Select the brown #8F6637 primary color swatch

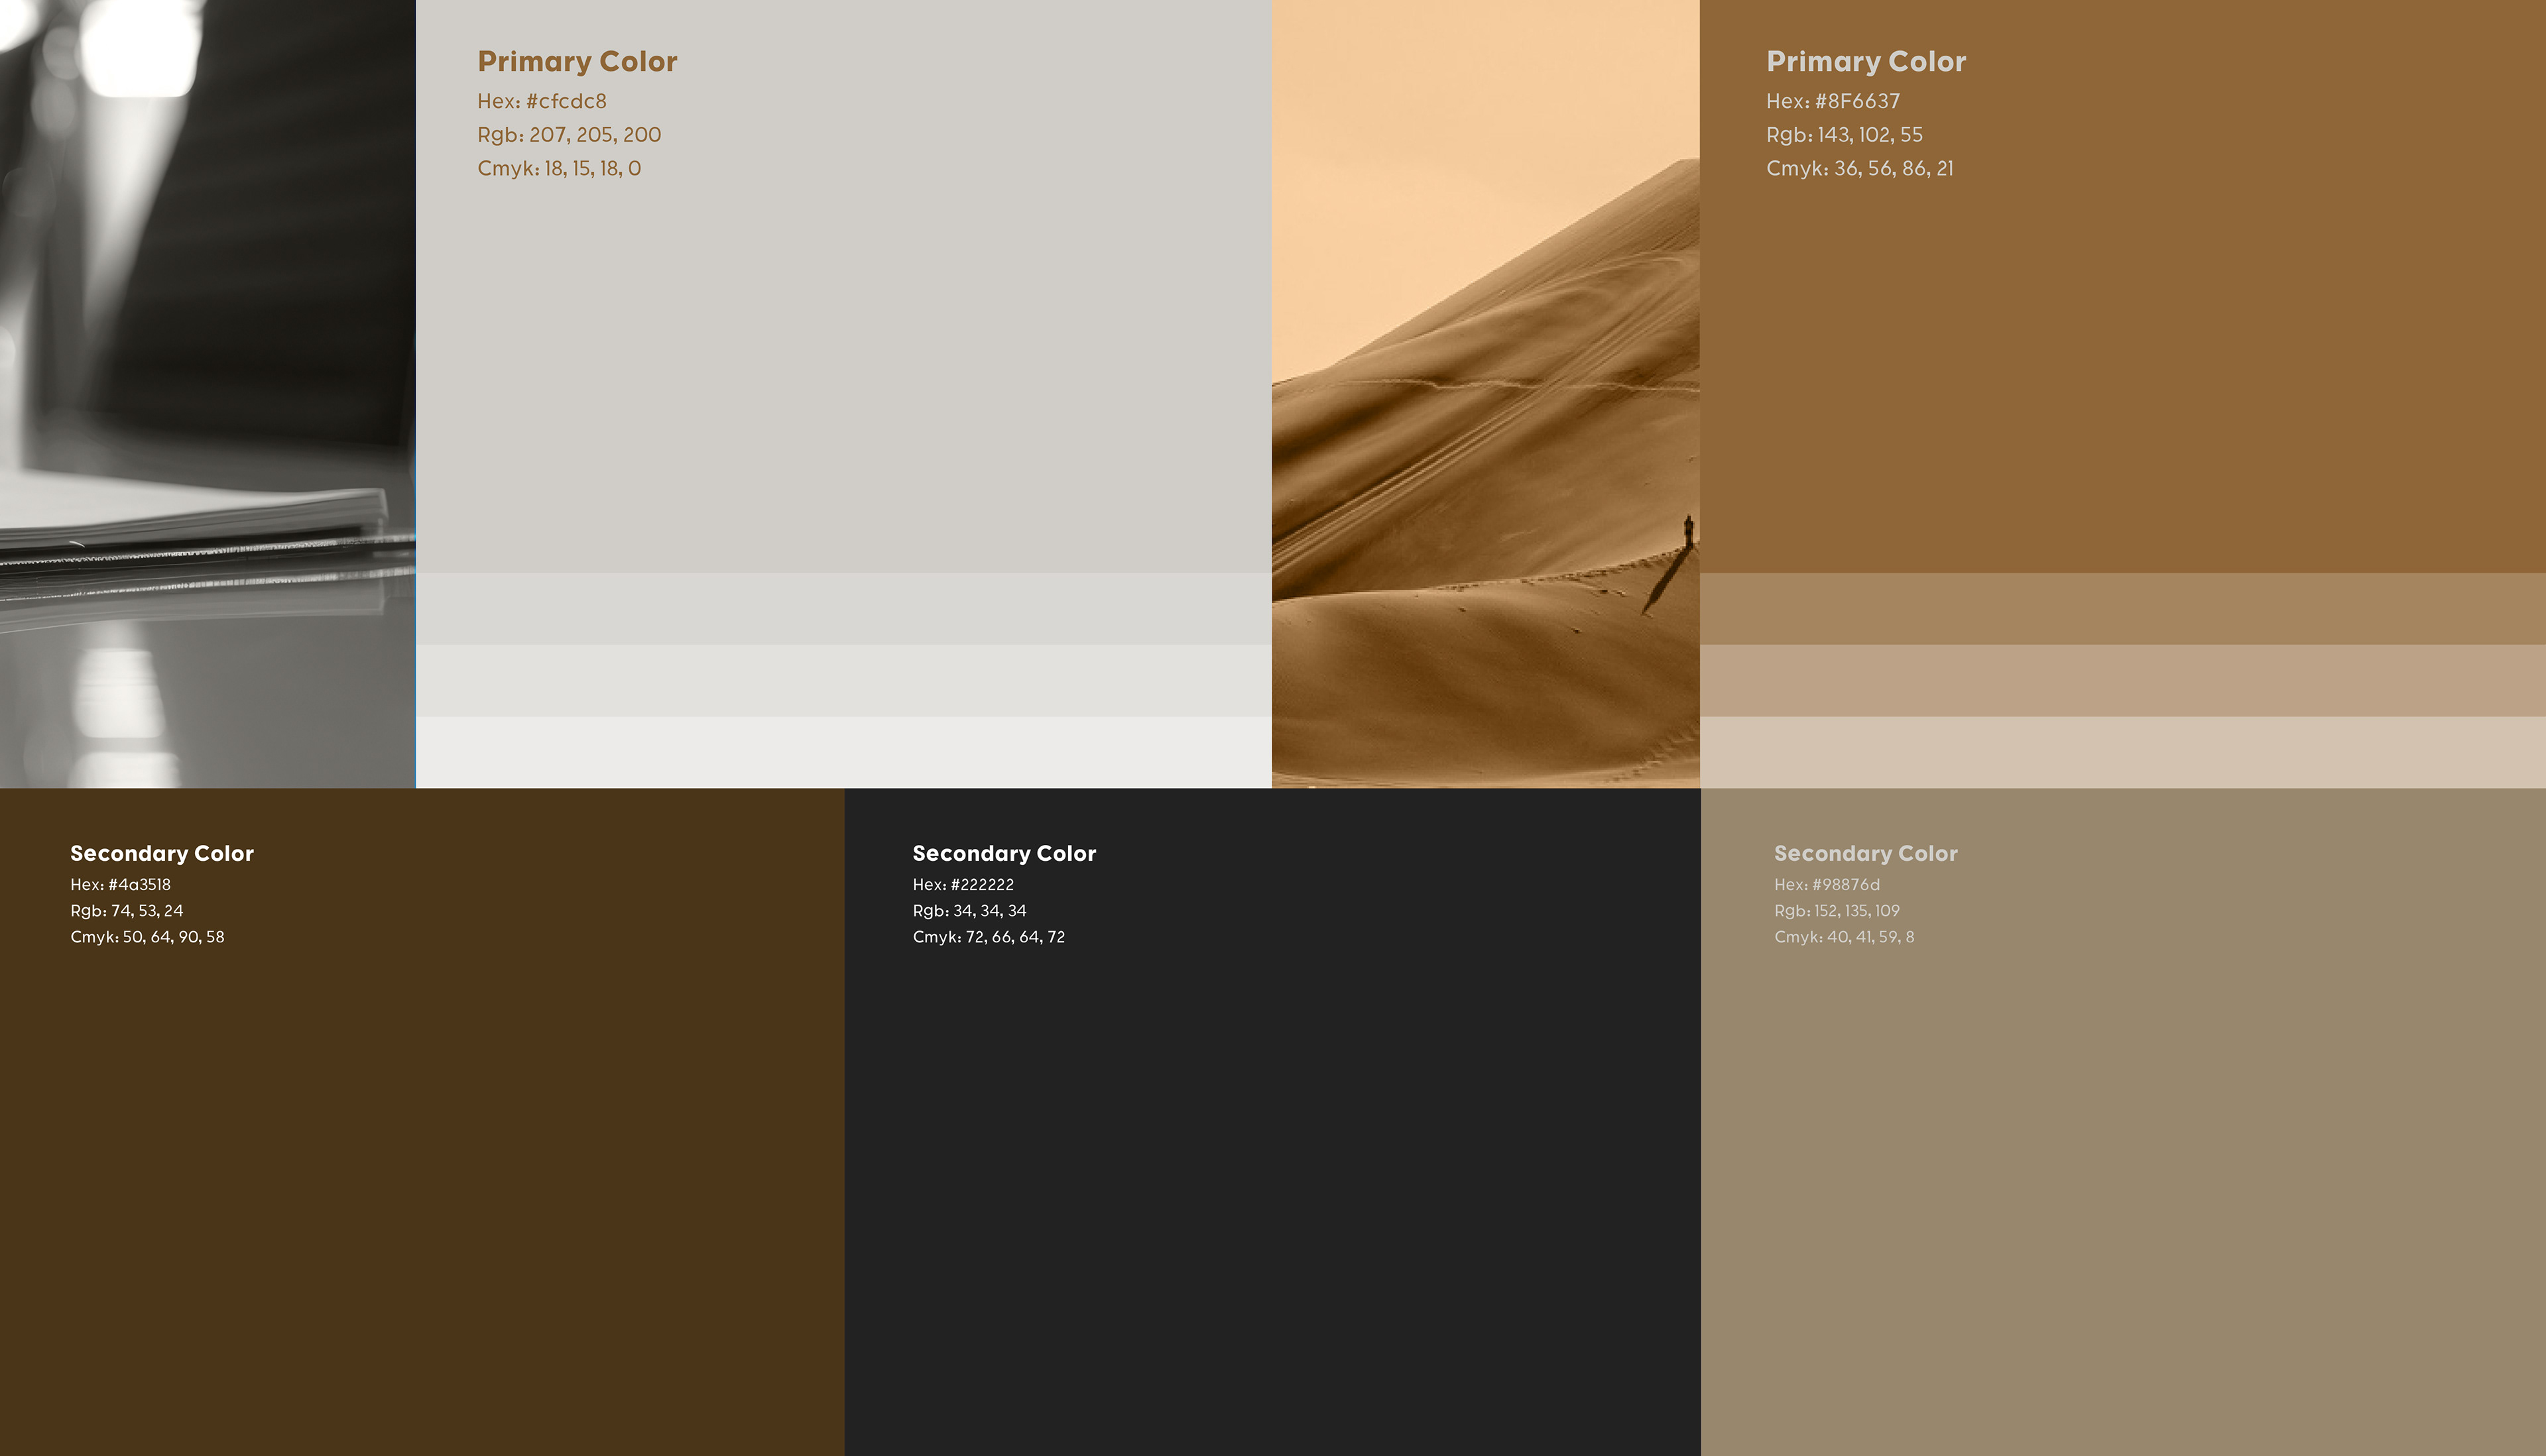pos(2121,350)
